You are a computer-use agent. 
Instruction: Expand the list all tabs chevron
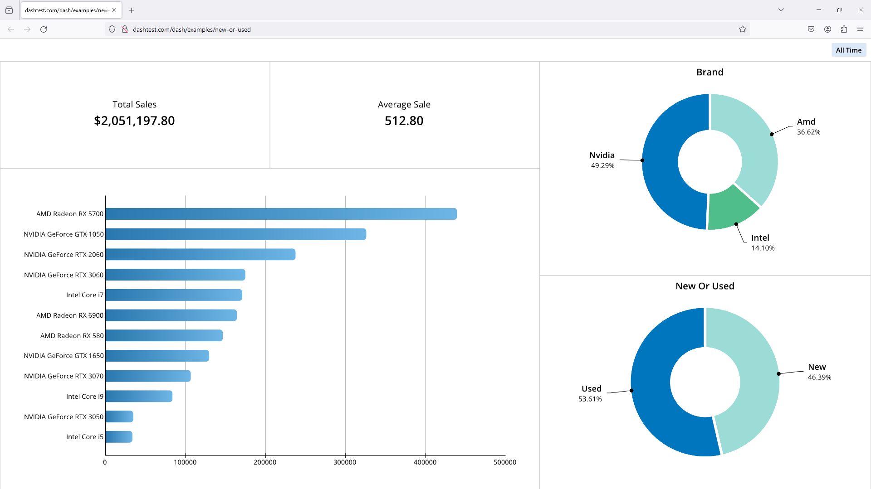point(781,10)
